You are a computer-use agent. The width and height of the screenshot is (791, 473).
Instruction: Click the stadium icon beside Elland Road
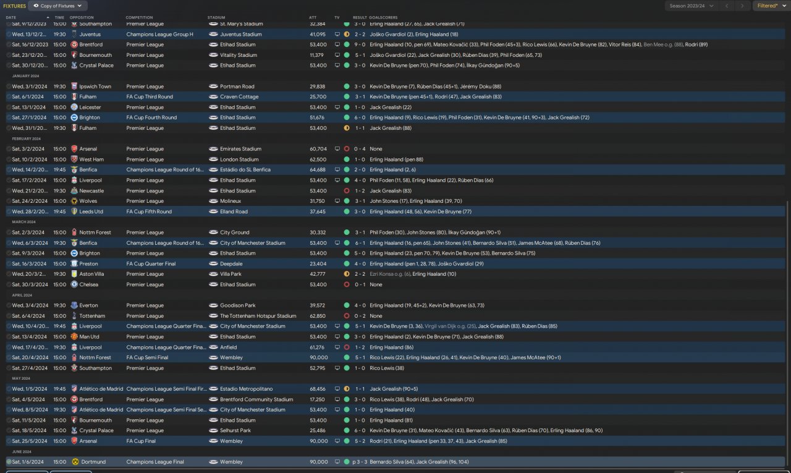click(x=214, y=211)
